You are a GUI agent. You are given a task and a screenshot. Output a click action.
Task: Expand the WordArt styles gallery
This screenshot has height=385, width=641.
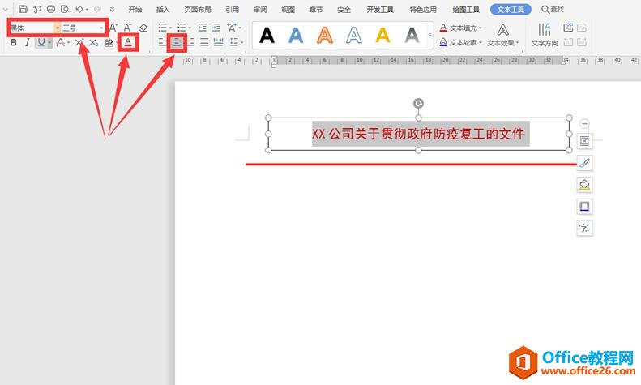point(430,35)
